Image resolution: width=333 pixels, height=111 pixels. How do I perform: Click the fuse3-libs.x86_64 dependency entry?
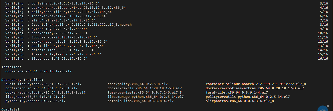click(x=237, y=92)
